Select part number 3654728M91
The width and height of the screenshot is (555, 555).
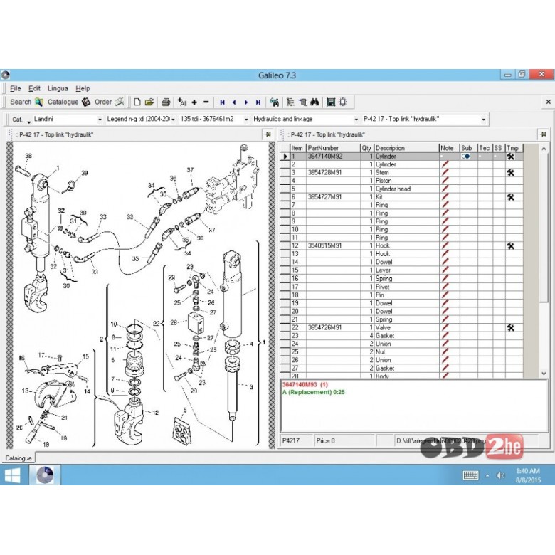point(324,172)
